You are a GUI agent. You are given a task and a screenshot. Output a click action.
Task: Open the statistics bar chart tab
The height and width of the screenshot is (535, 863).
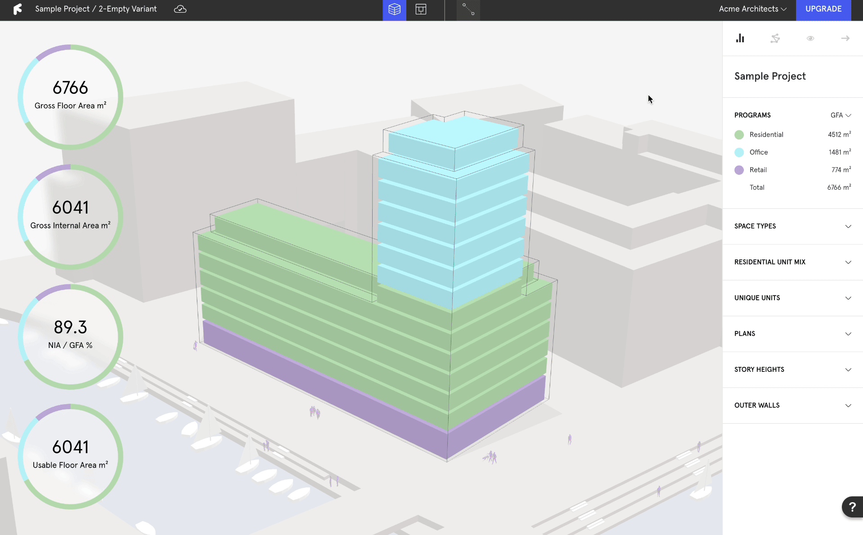740,38
